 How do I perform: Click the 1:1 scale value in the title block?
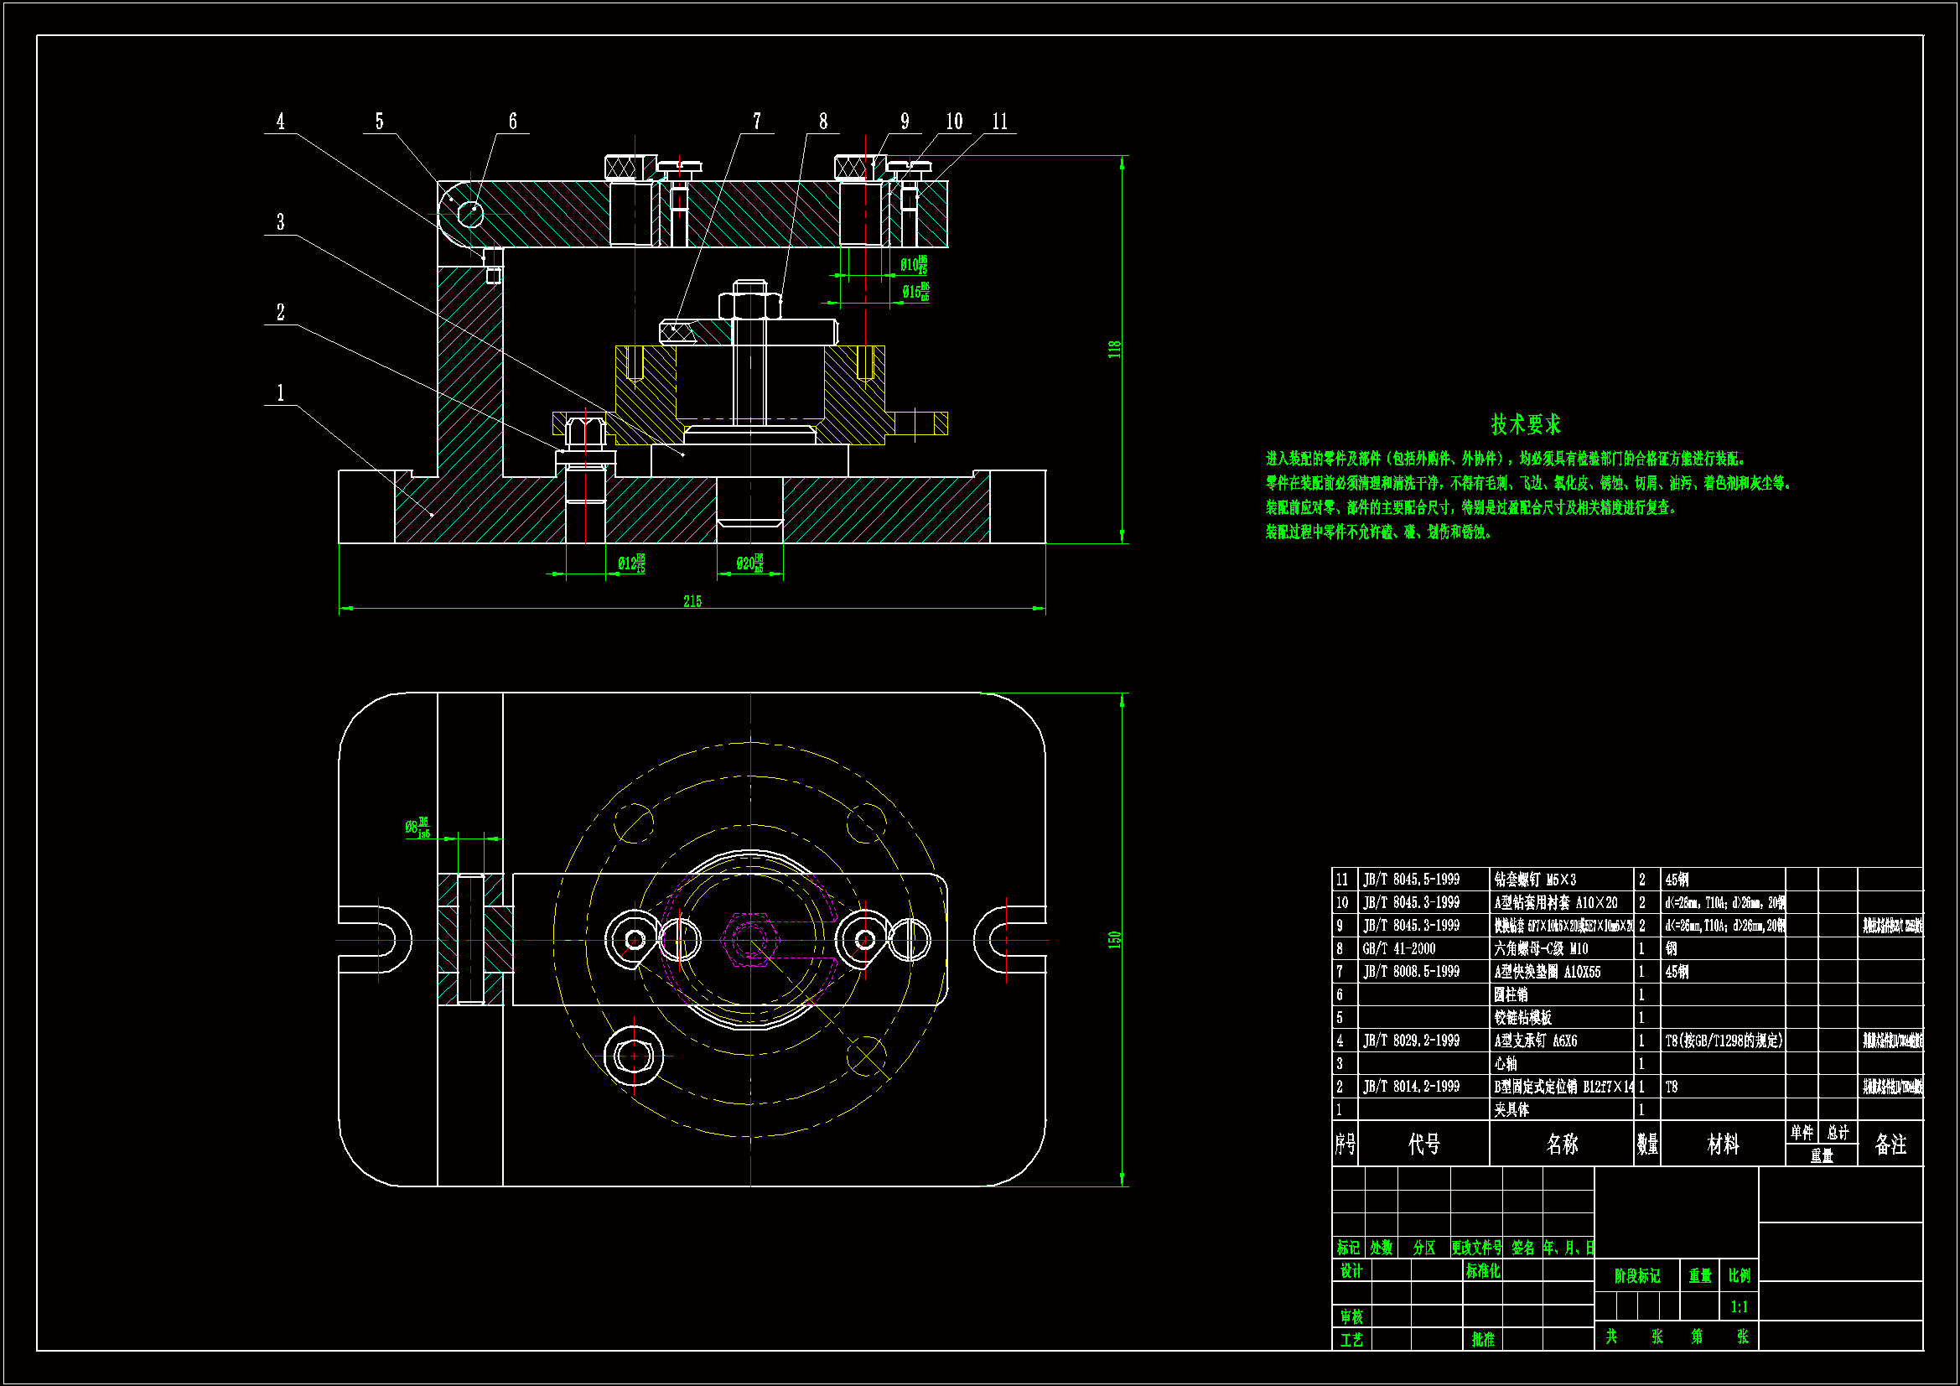click(1739, 1306)
